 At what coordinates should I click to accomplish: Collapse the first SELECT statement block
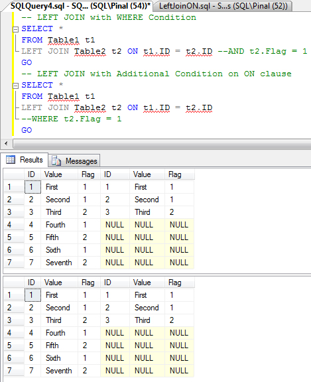[x=15, y=29]
